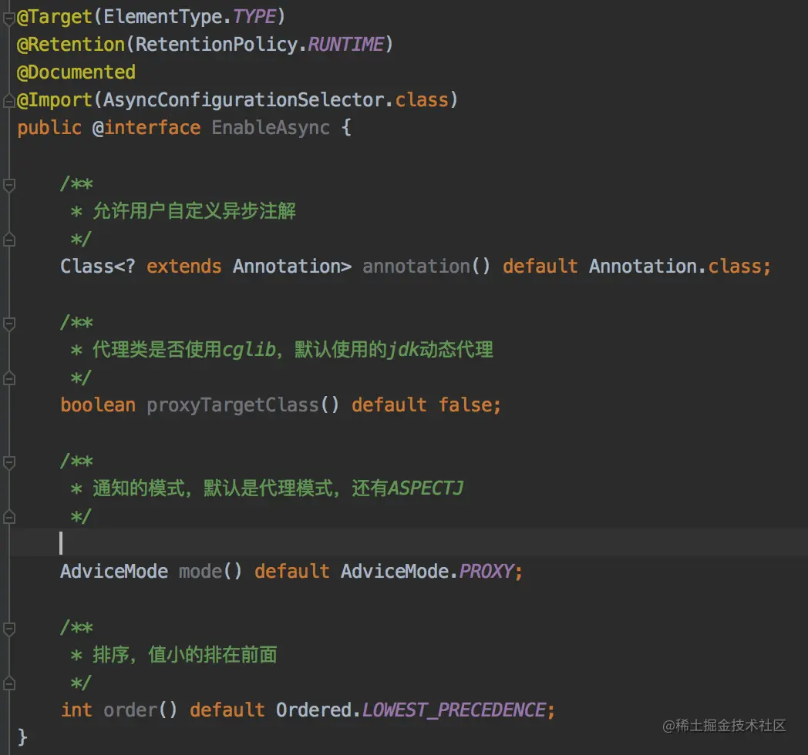Click AdviceMode return type before mode()
The width and height of the screenshot is (808, 755).
(114, 572)
